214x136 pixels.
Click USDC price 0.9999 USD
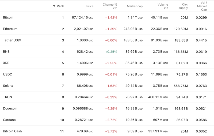click(85, 74)
